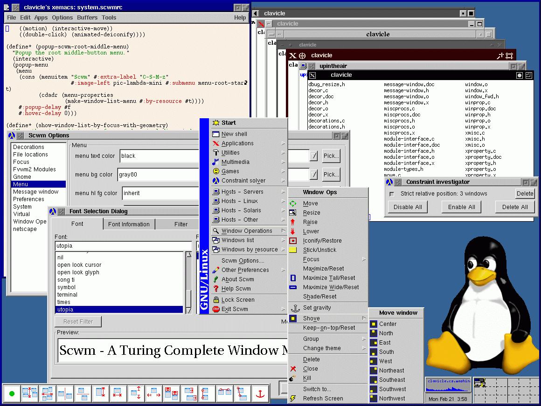Select the multi-window vertical size constraint icon
This screenshot has width=541, height=406.
[x=30, y=393]
